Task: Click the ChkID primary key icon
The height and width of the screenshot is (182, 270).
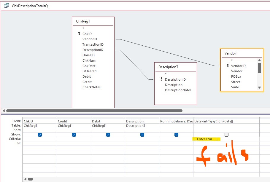Action: click(79, 34)
